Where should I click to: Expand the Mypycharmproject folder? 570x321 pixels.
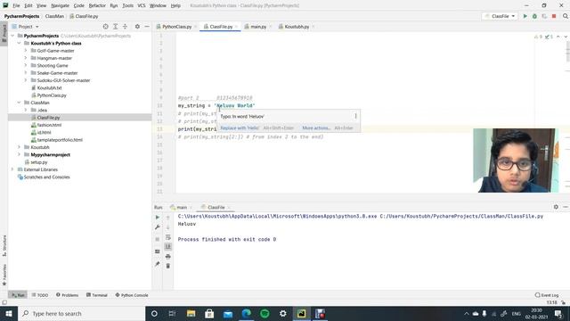19,154
